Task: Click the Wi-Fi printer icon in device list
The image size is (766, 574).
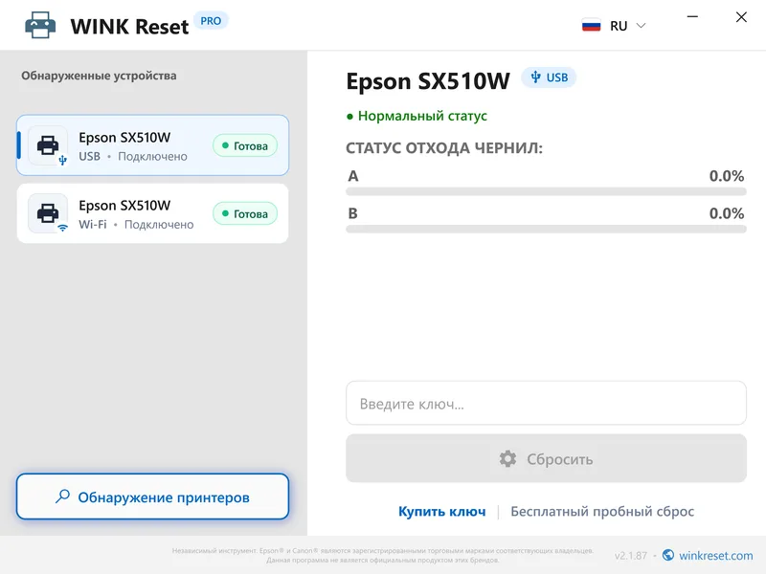Action: point(48,213)
